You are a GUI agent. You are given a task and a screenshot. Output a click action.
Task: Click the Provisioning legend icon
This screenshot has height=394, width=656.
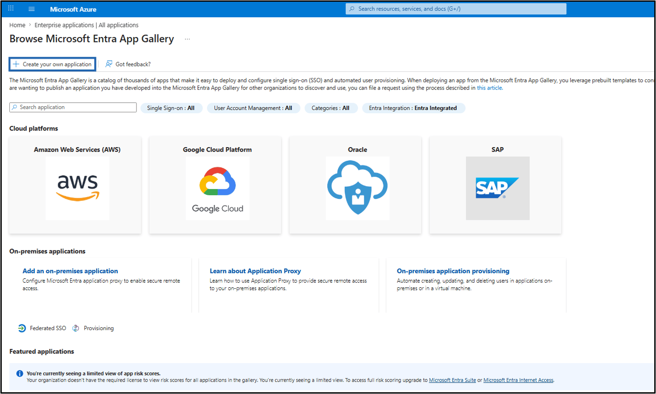pyautogui.click(x=76, y=328)
